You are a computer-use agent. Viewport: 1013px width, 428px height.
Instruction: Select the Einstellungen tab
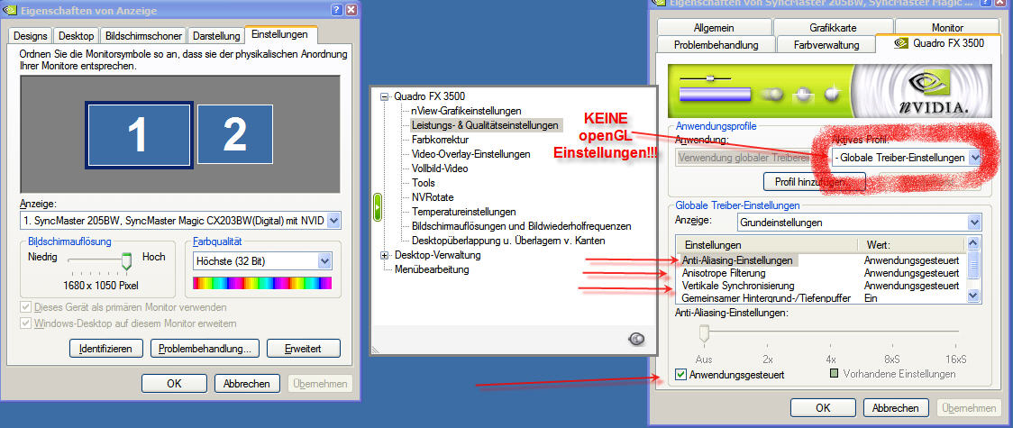pyautogui.click(x=280, y=34)
